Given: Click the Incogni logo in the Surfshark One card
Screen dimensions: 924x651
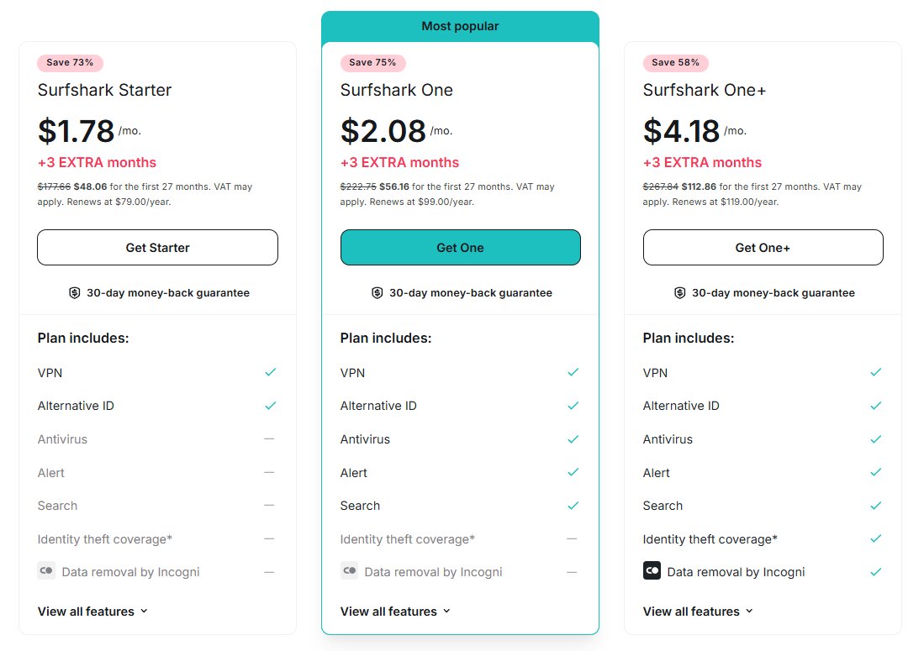Looking at the screenshot, I should point(349,571).
